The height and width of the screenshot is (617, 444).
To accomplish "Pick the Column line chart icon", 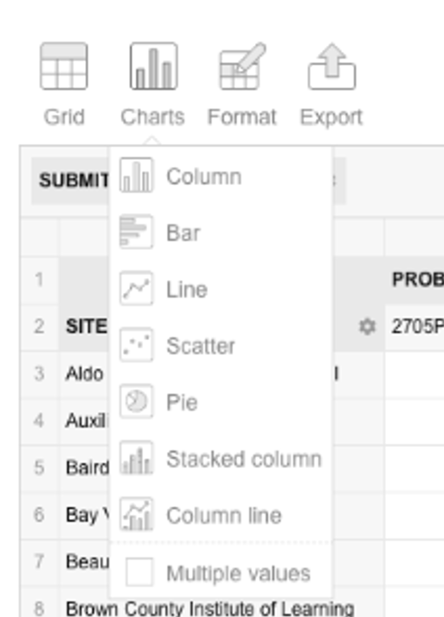I will tap(136, 514).
